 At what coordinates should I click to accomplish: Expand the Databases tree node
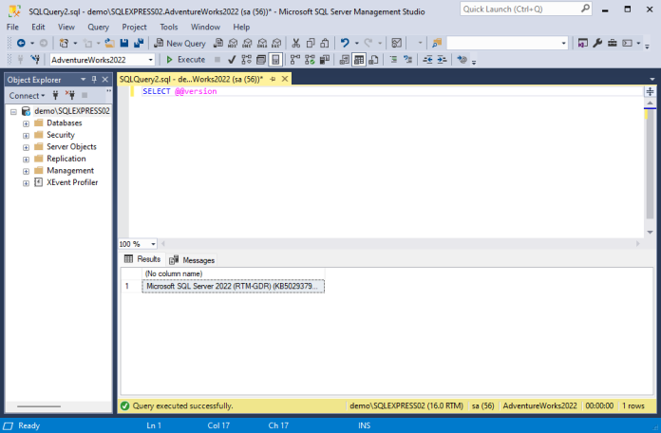tap(27, 123)
